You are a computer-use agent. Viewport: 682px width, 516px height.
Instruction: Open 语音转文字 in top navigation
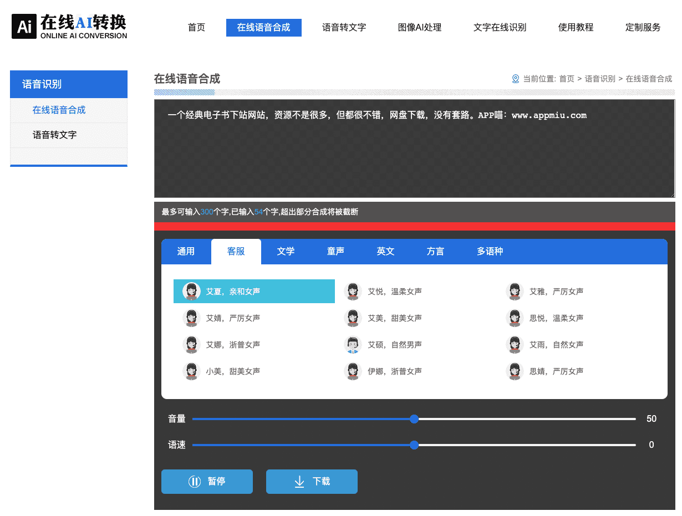coord(344,27)
